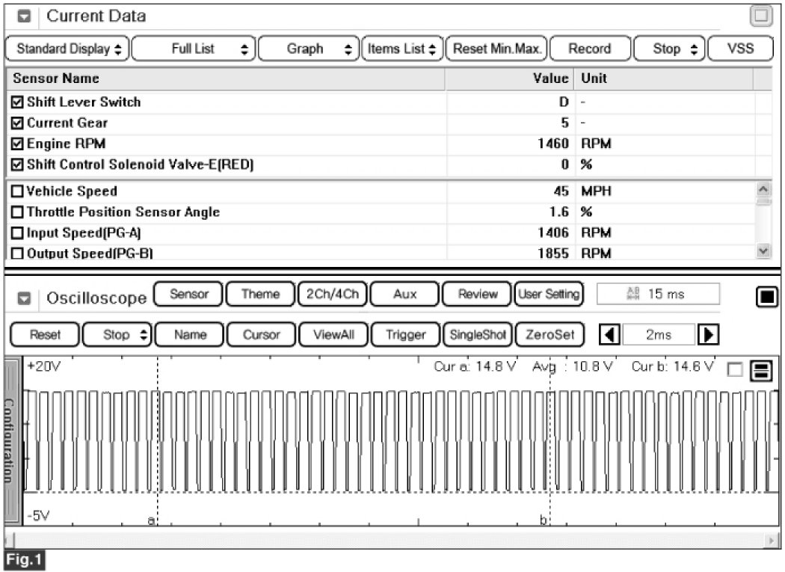
Task: Open the Full List dropdown
Action: click(x=194, y=49)
